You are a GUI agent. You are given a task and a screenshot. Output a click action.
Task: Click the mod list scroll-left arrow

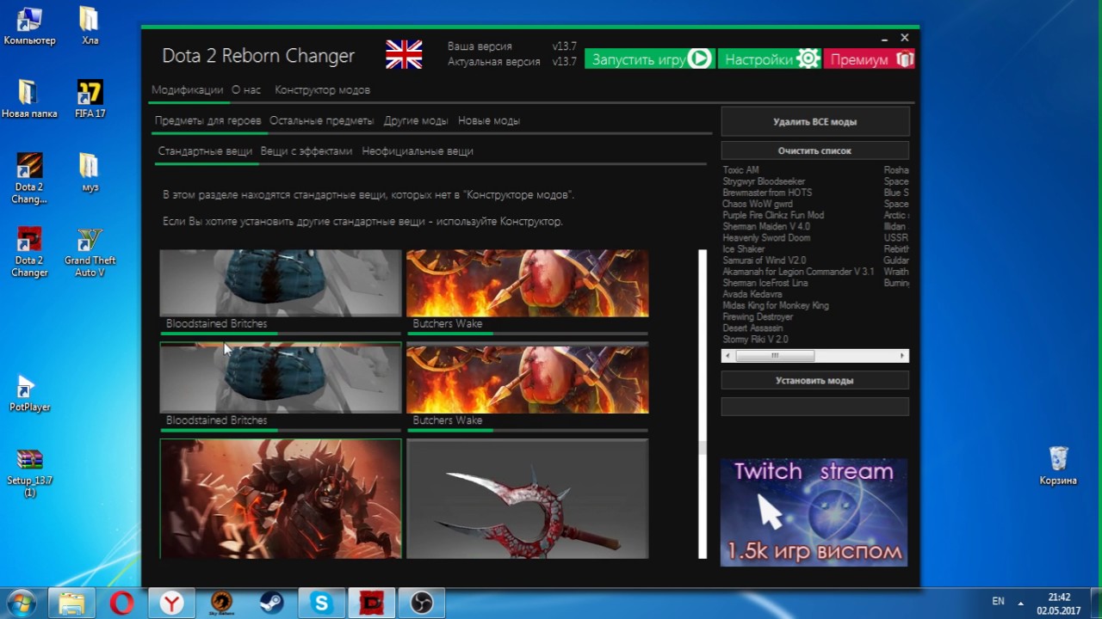click(727, 356)
